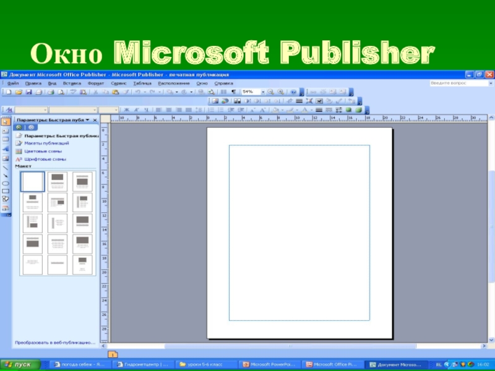Open the Вставка menu
This screenshot has width=495, height=371.
pos(72,83)
